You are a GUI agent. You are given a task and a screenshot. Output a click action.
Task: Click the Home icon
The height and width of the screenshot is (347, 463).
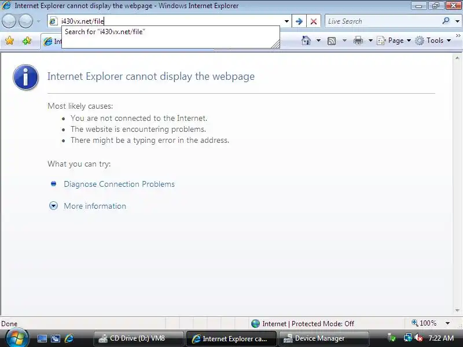306,40
